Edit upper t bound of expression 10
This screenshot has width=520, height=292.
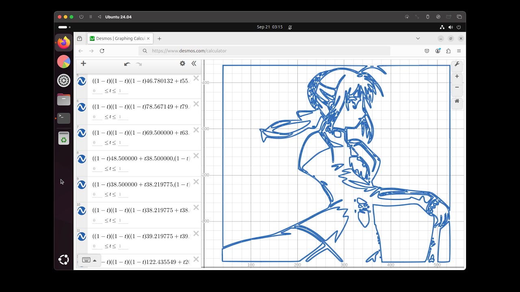[x=123, y=221]
